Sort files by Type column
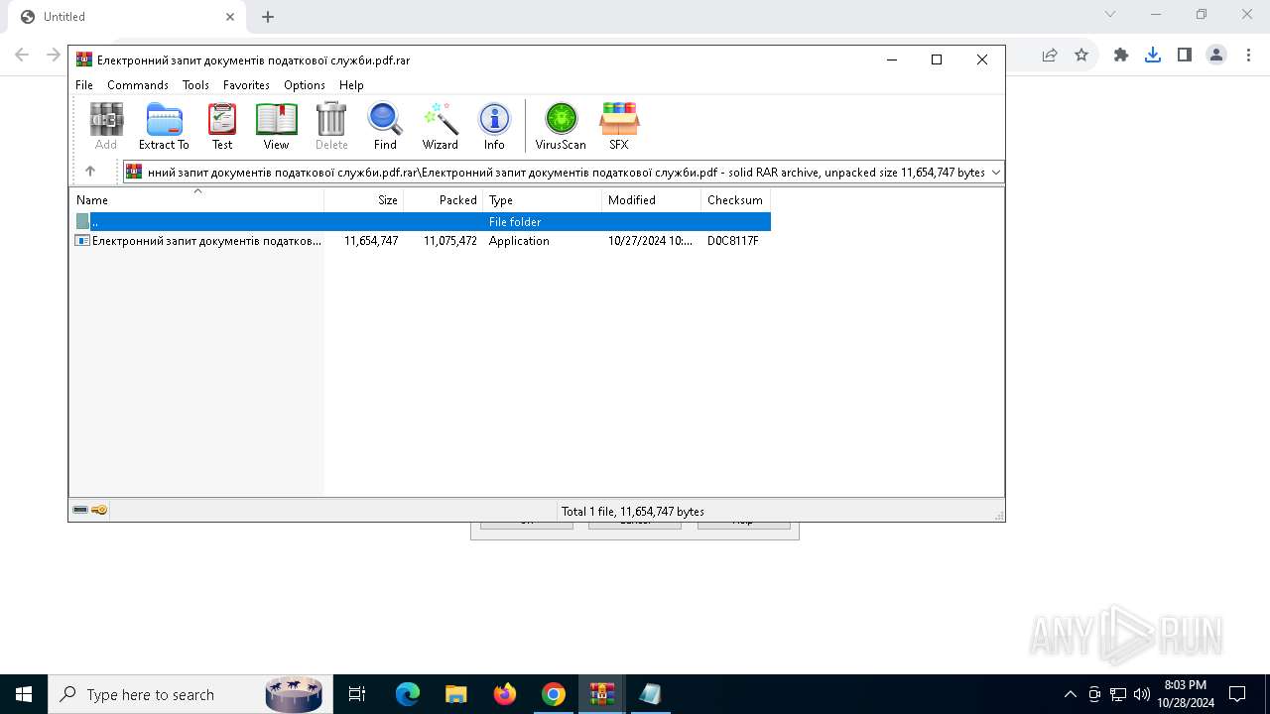Image resolution: width=1270 pixels, height=714 pixels. click(x=543, y=200)
